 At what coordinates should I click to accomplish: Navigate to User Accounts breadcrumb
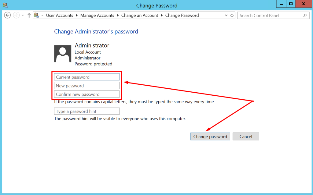pos(60,16)
